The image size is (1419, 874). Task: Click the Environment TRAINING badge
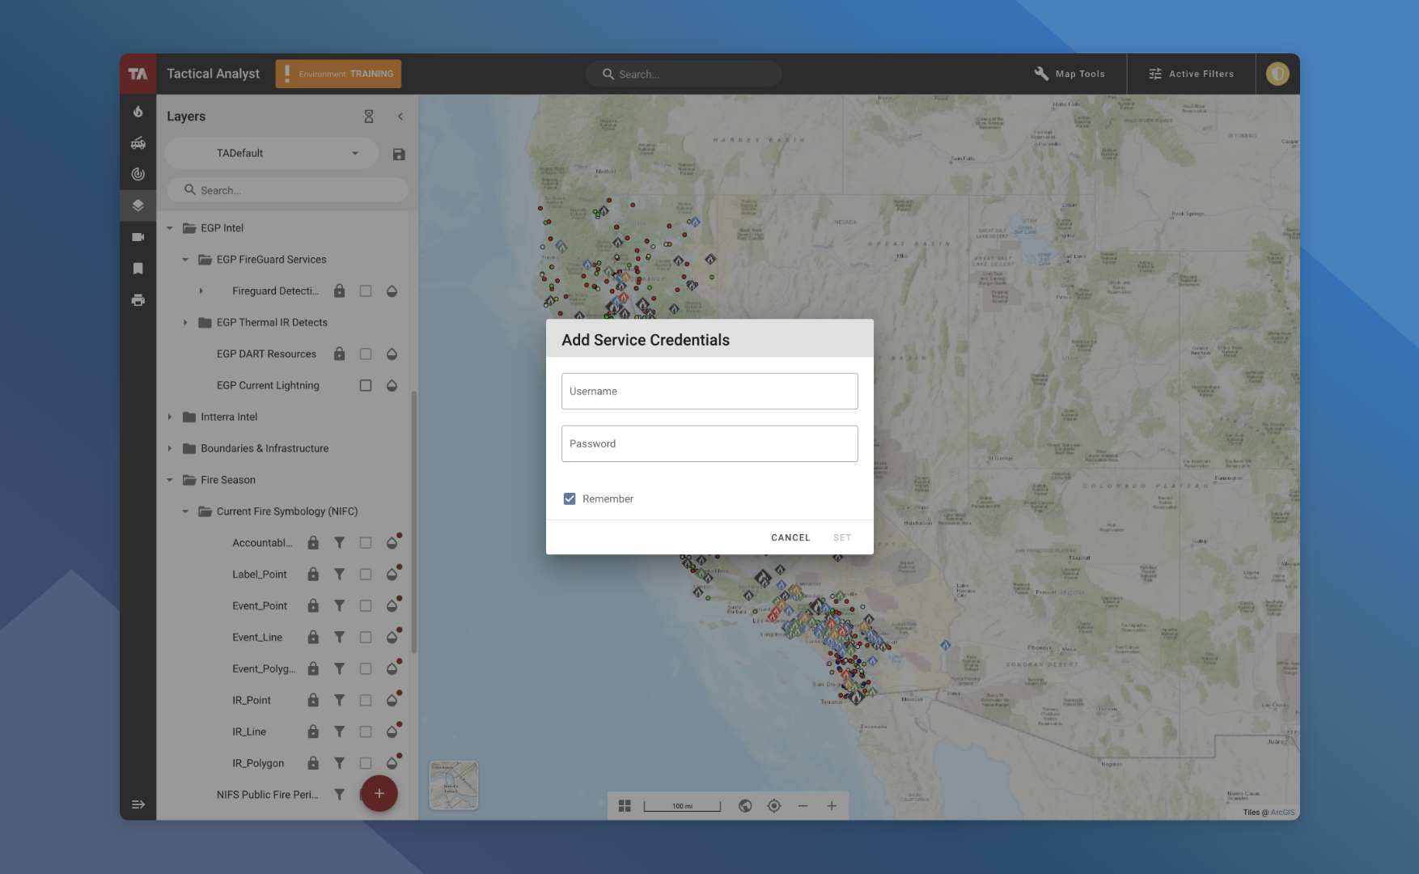point(338,74)
